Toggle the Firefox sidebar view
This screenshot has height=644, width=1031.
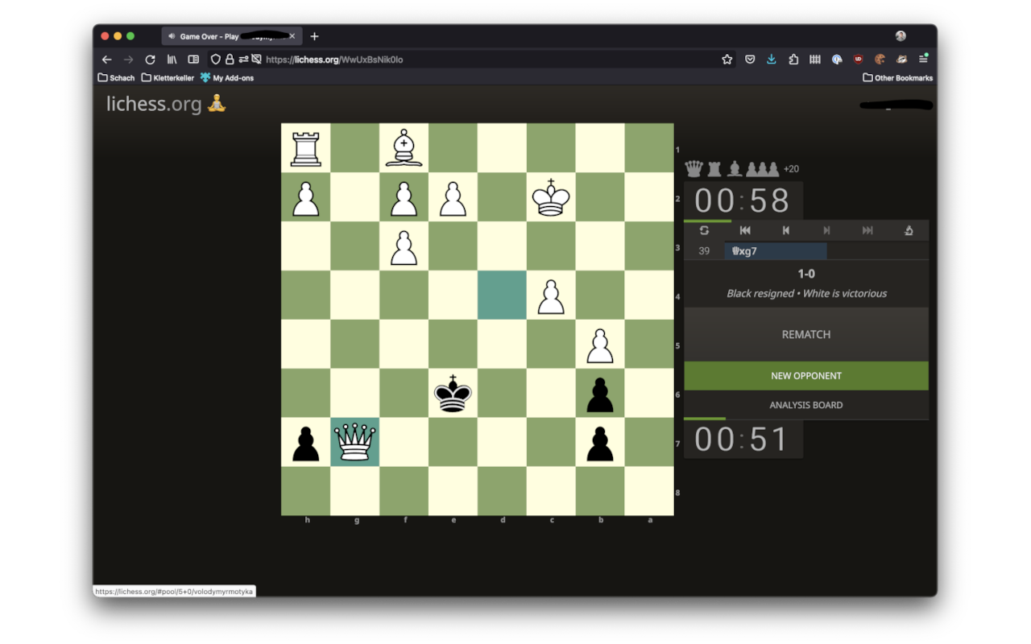tap(193, 60)
